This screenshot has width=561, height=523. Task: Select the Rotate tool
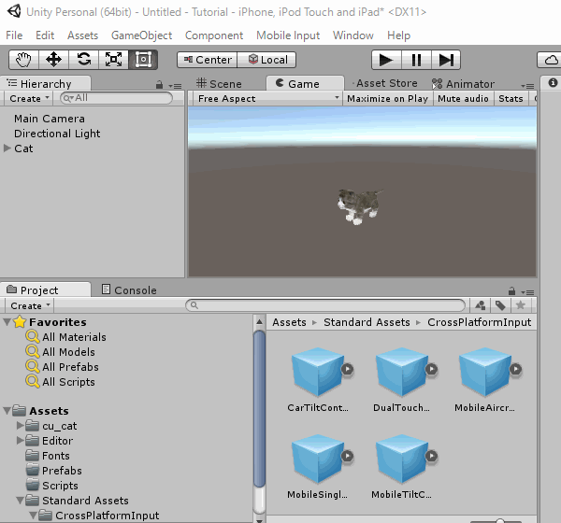point(83,60)
